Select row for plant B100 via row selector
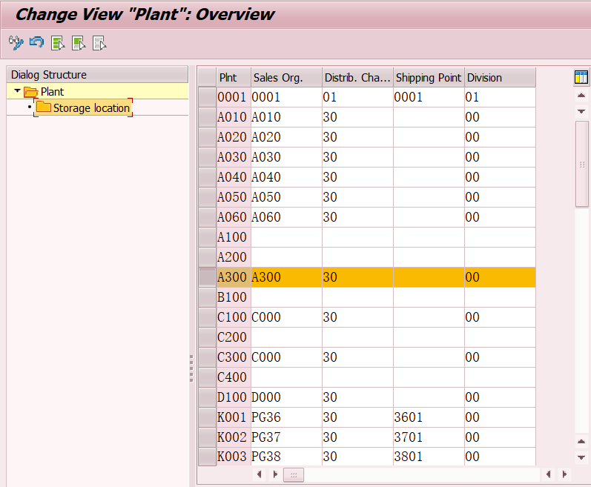The image size is (591, 487). (x=207, y=297)
